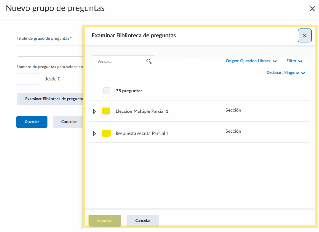Expand the Eleccion Multiple Parcial 1 section

[95, 111]
